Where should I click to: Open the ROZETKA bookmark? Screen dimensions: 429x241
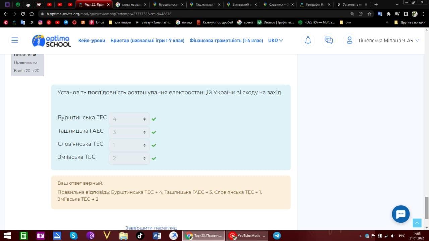(x=316, y=22)
